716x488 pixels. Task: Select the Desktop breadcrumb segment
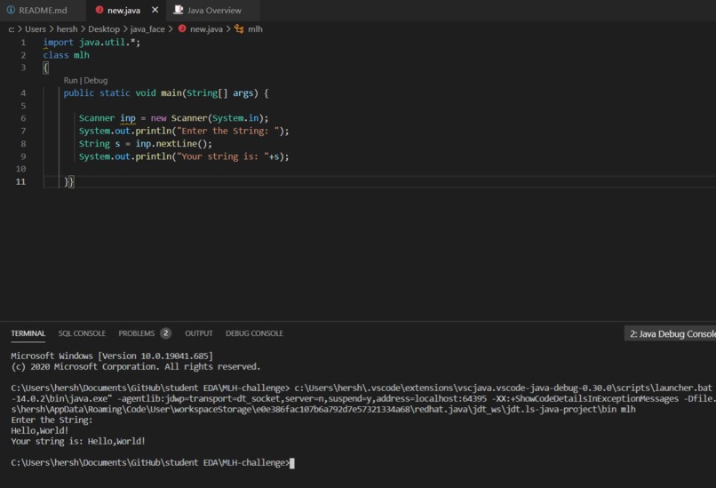pyautogui.click(x=104, y=28)
